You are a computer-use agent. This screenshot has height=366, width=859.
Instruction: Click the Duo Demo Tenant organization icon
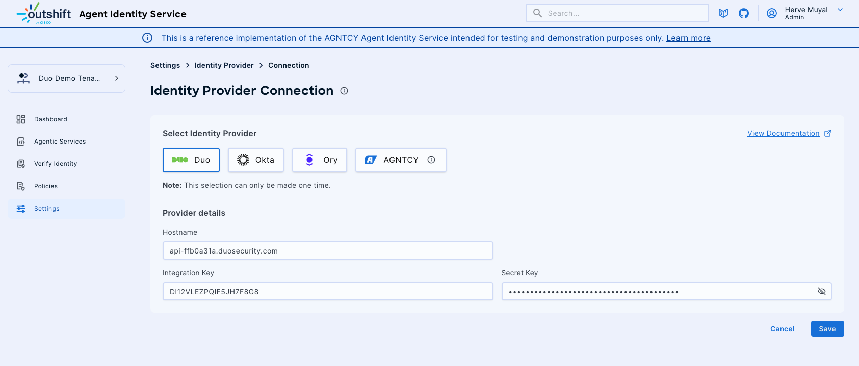click(23, 78)
